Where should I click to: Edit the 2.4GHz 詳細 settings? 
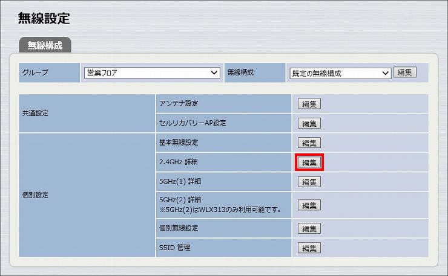click(309, 162)
